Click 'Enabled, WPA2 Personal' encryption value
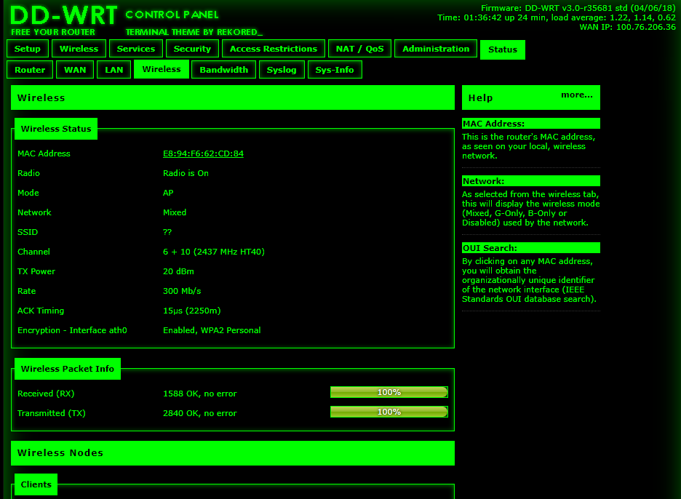The image size is (681, 499). coord(212,330)
